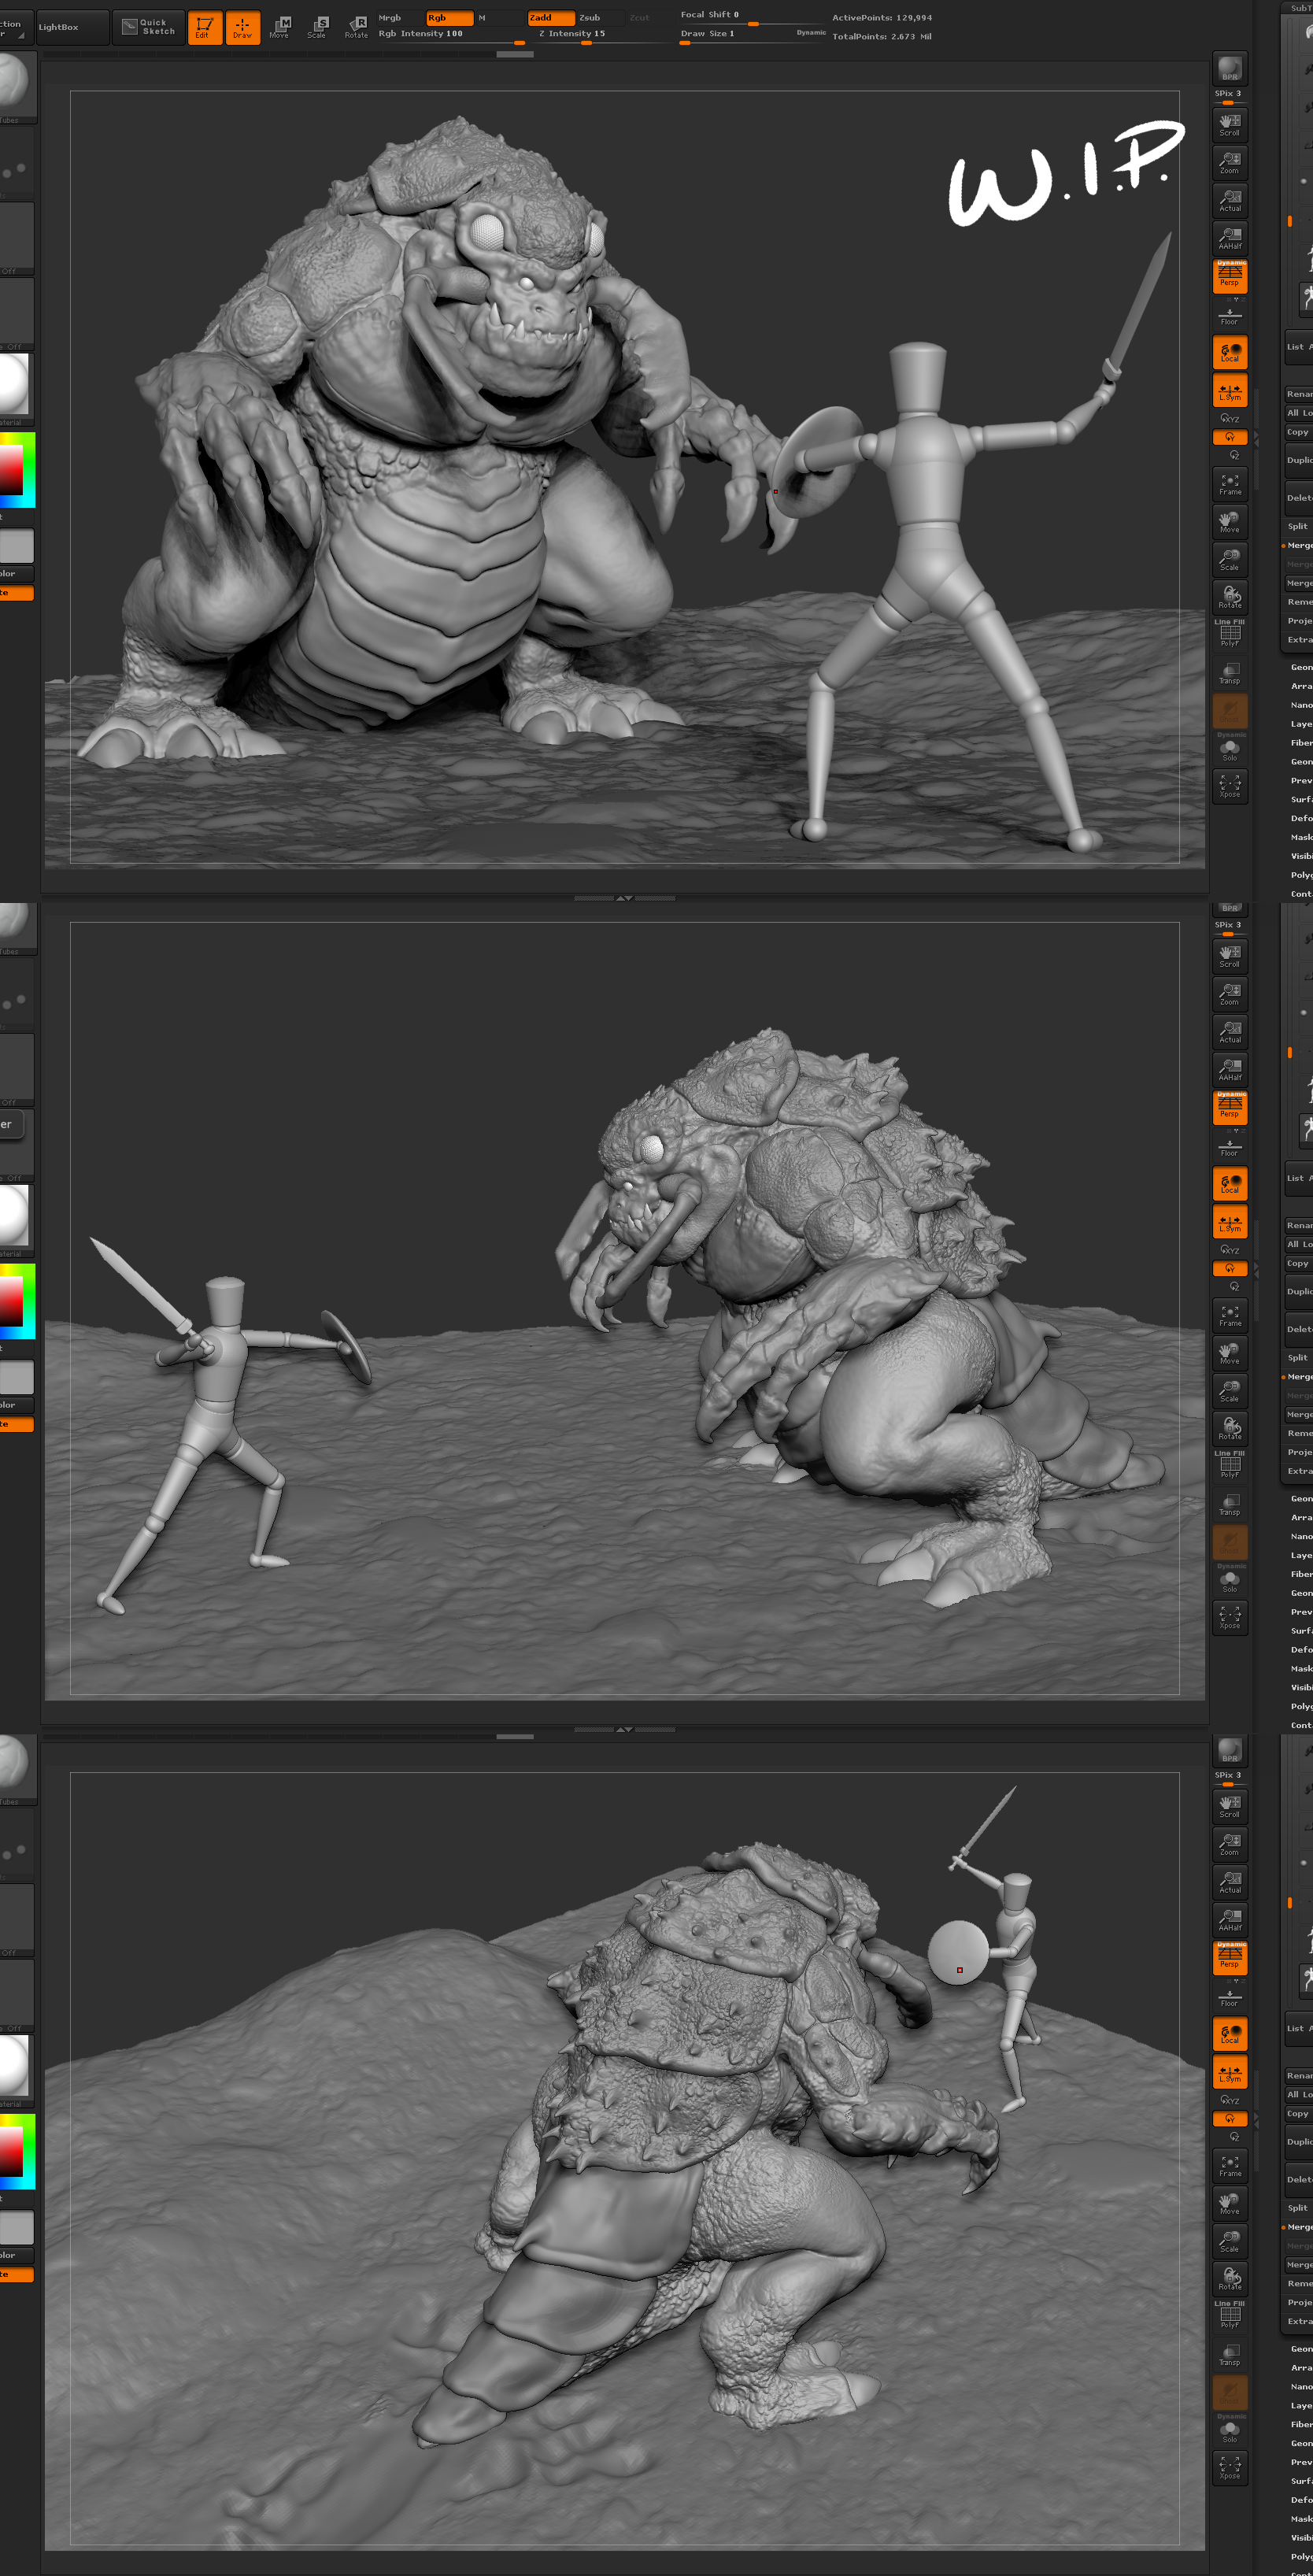
Task: Click Delete button in top screenshot subtool panel
Action: [x=1299, y=498]
